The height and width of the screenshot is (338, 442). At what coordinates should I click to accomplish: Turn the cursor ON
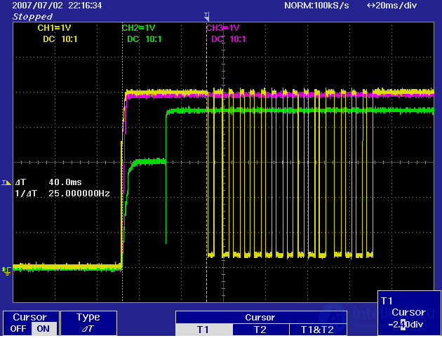pyautogui.click(x=43, y=329)
